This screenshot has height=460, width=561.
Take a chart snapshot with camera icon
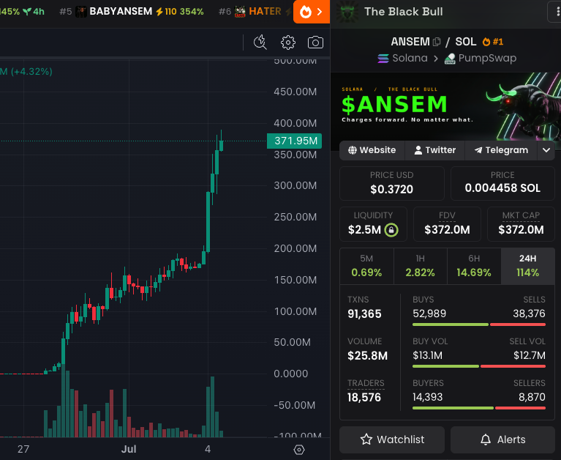pos(315,42)
